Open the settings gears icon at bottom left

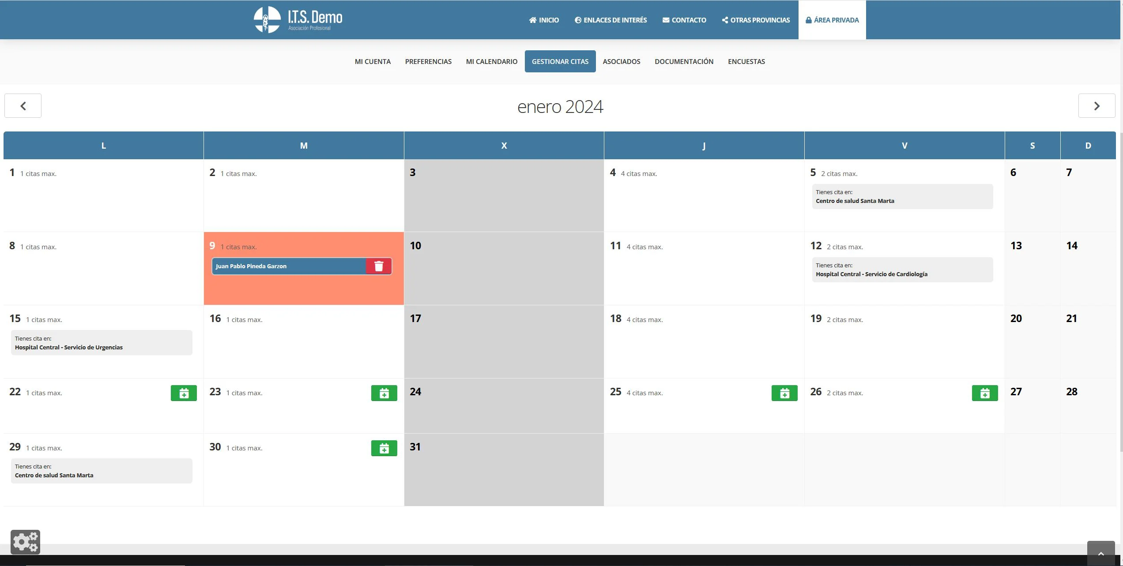tap(25, 542)
